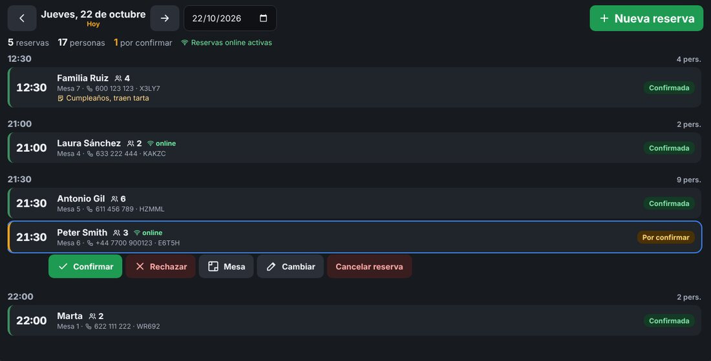Image resolution: width=711 pixels, height=361 pixels.
Task: Click the 1 por confirmar counter
Action: pyautogui.click(x=143, y=43)
